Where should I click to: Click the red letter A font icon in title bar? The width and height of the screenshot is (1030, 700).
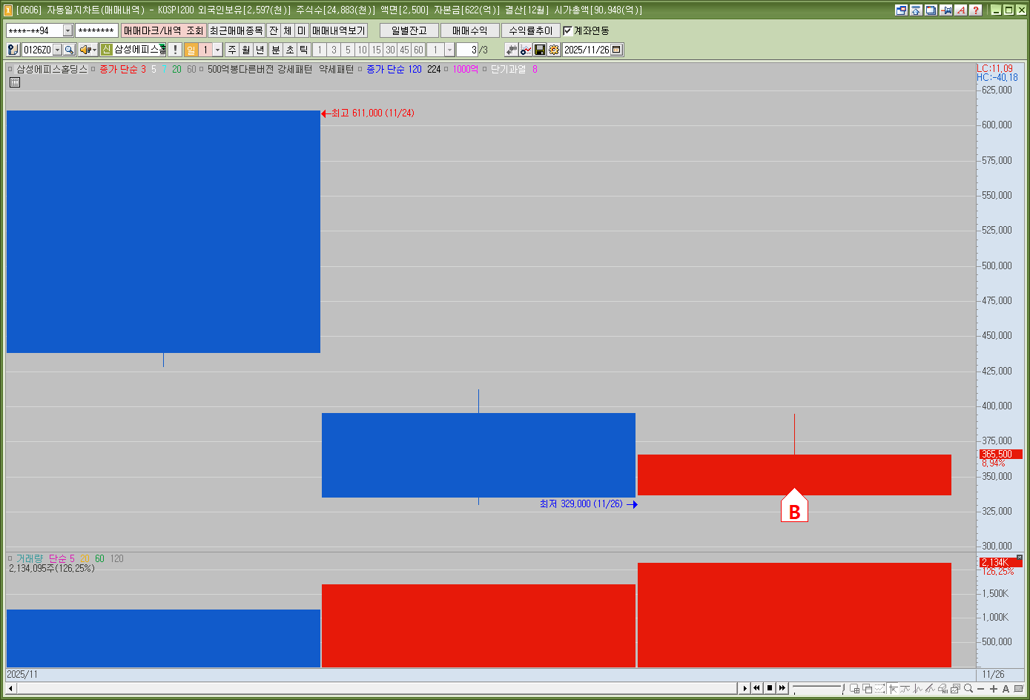(961, 10)
